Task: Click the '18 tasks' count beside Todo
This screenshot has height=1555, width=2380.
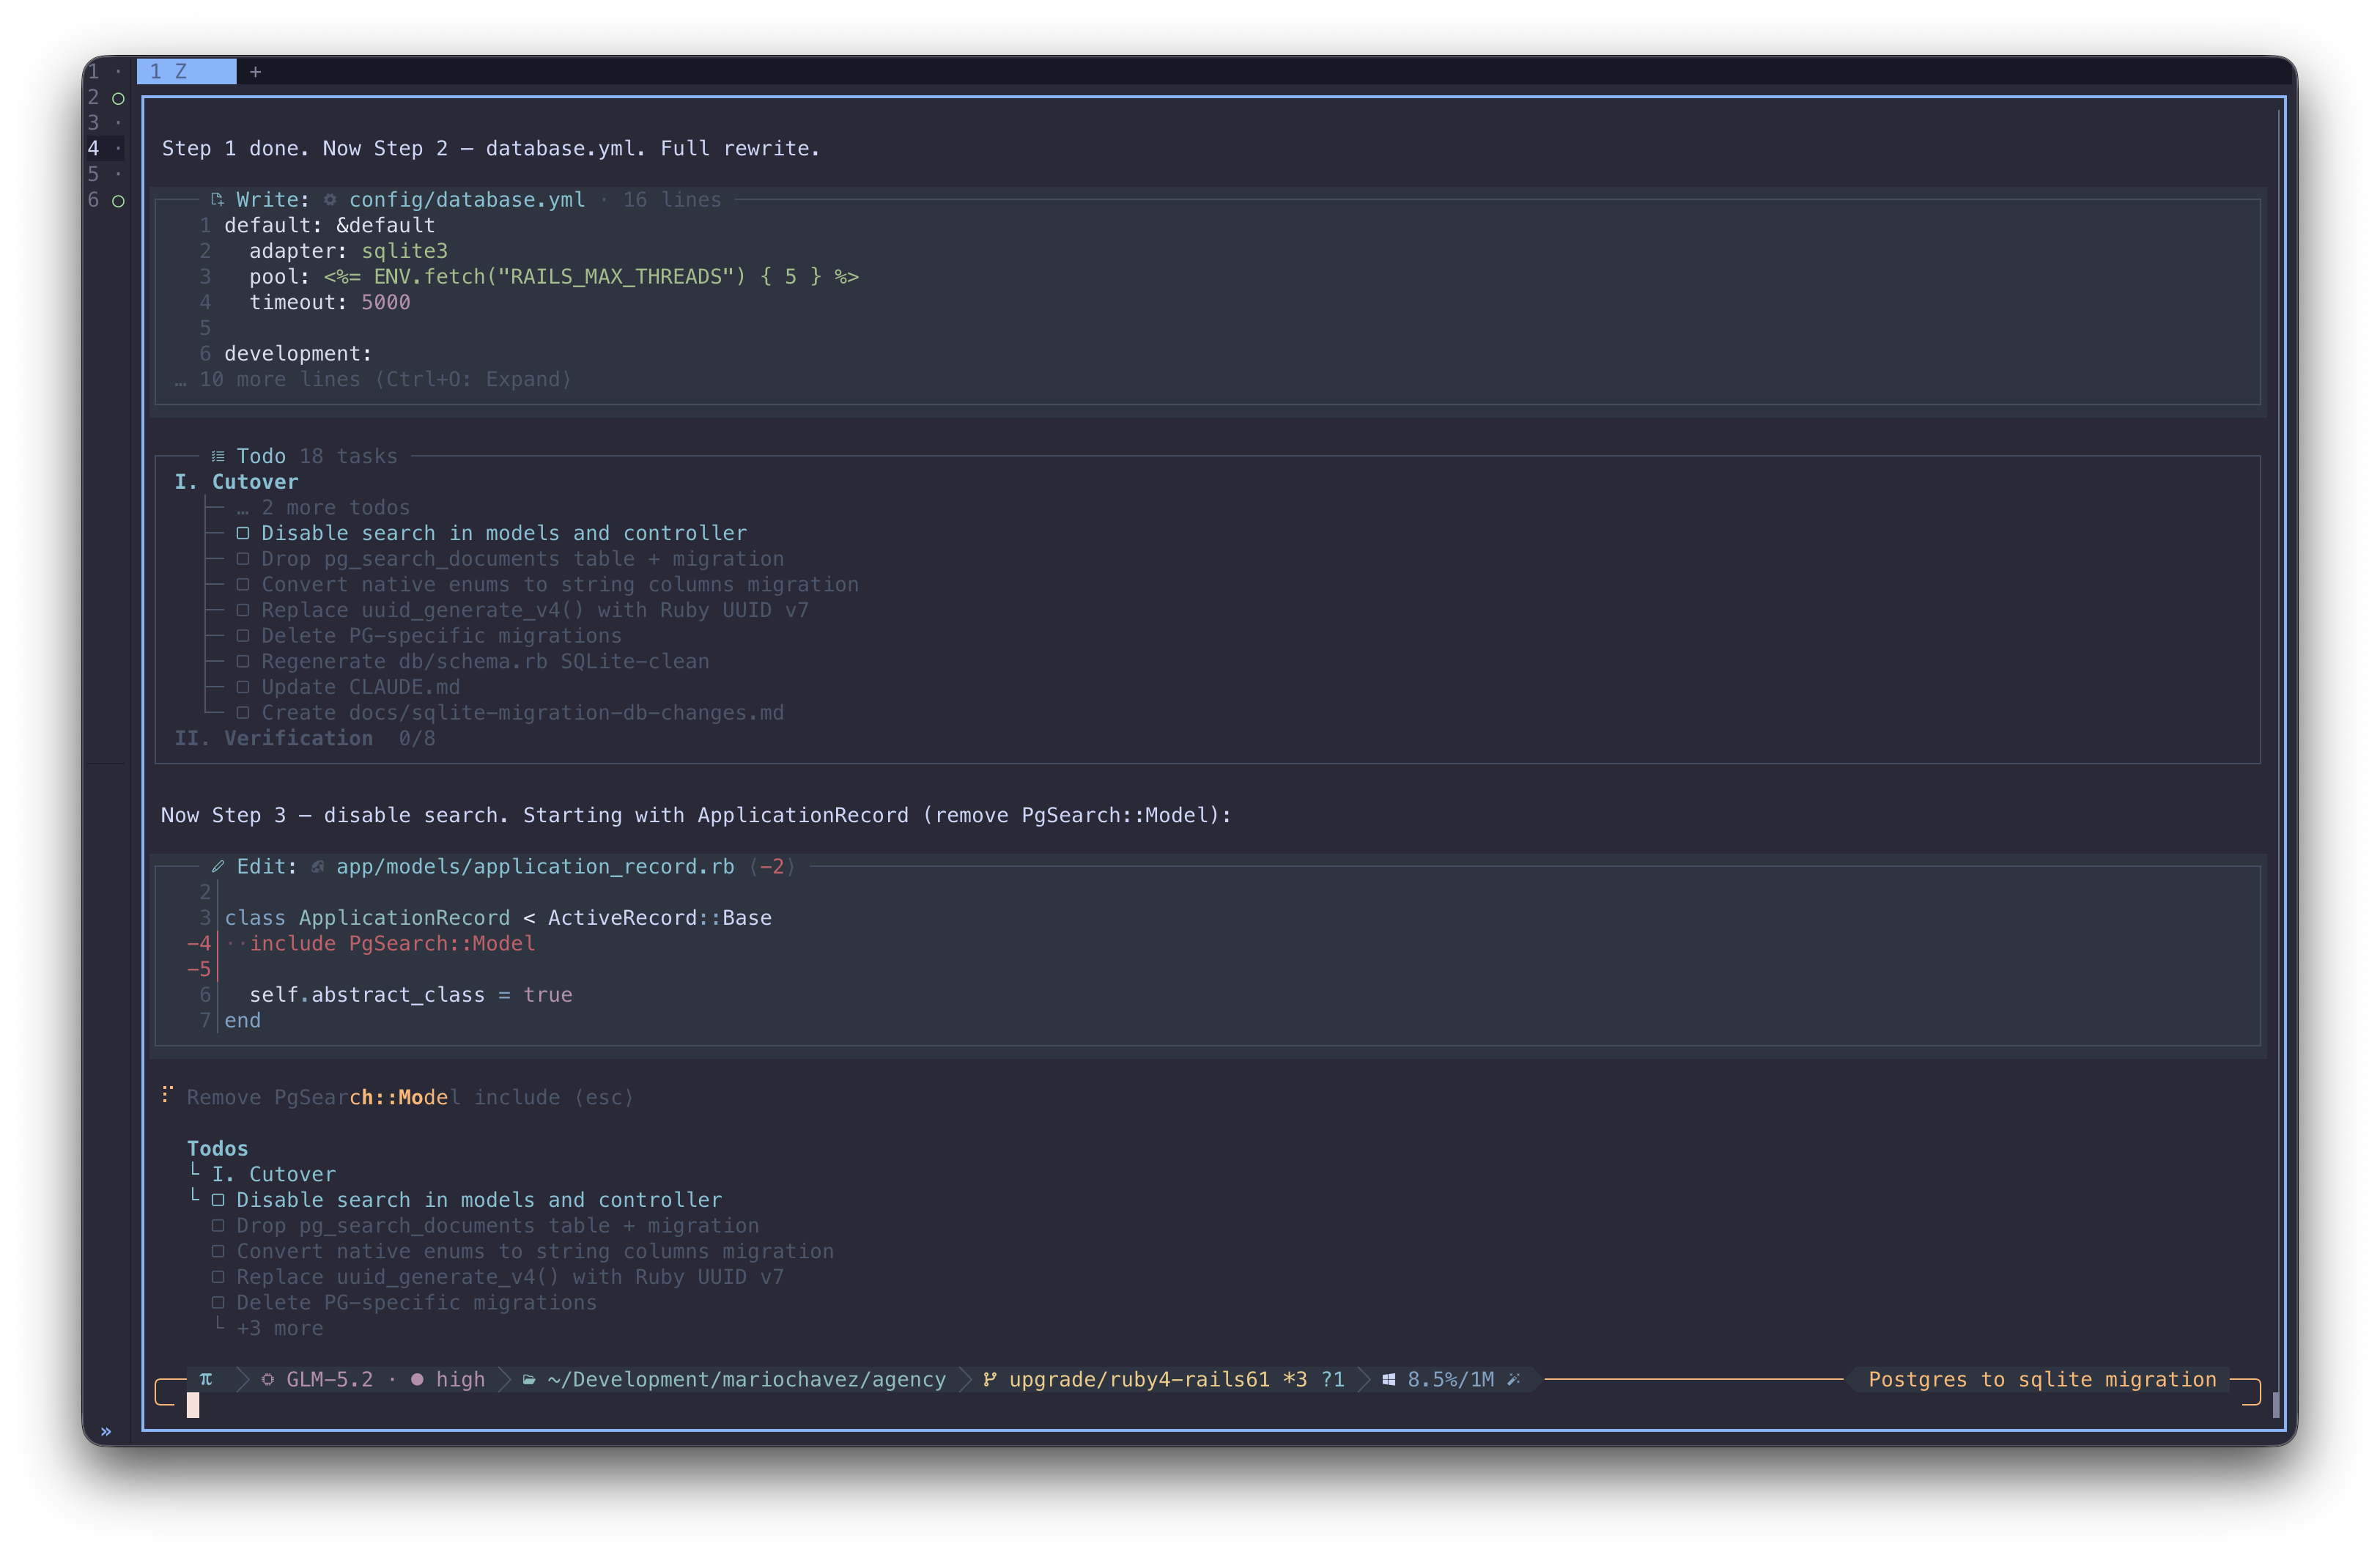Action: 348,456
